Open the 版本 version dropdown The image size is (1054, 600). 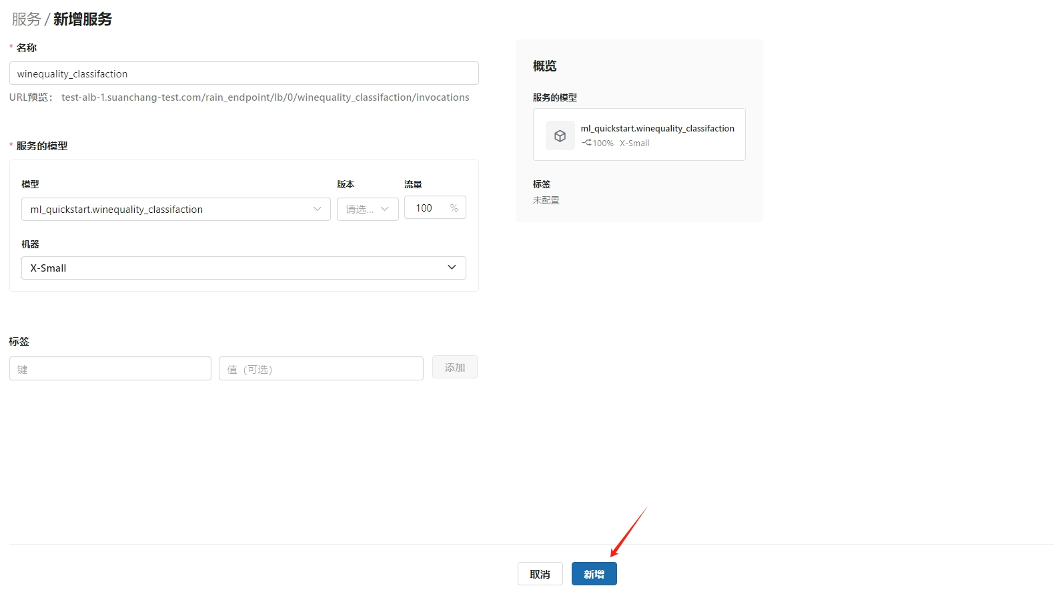(368, 209)
